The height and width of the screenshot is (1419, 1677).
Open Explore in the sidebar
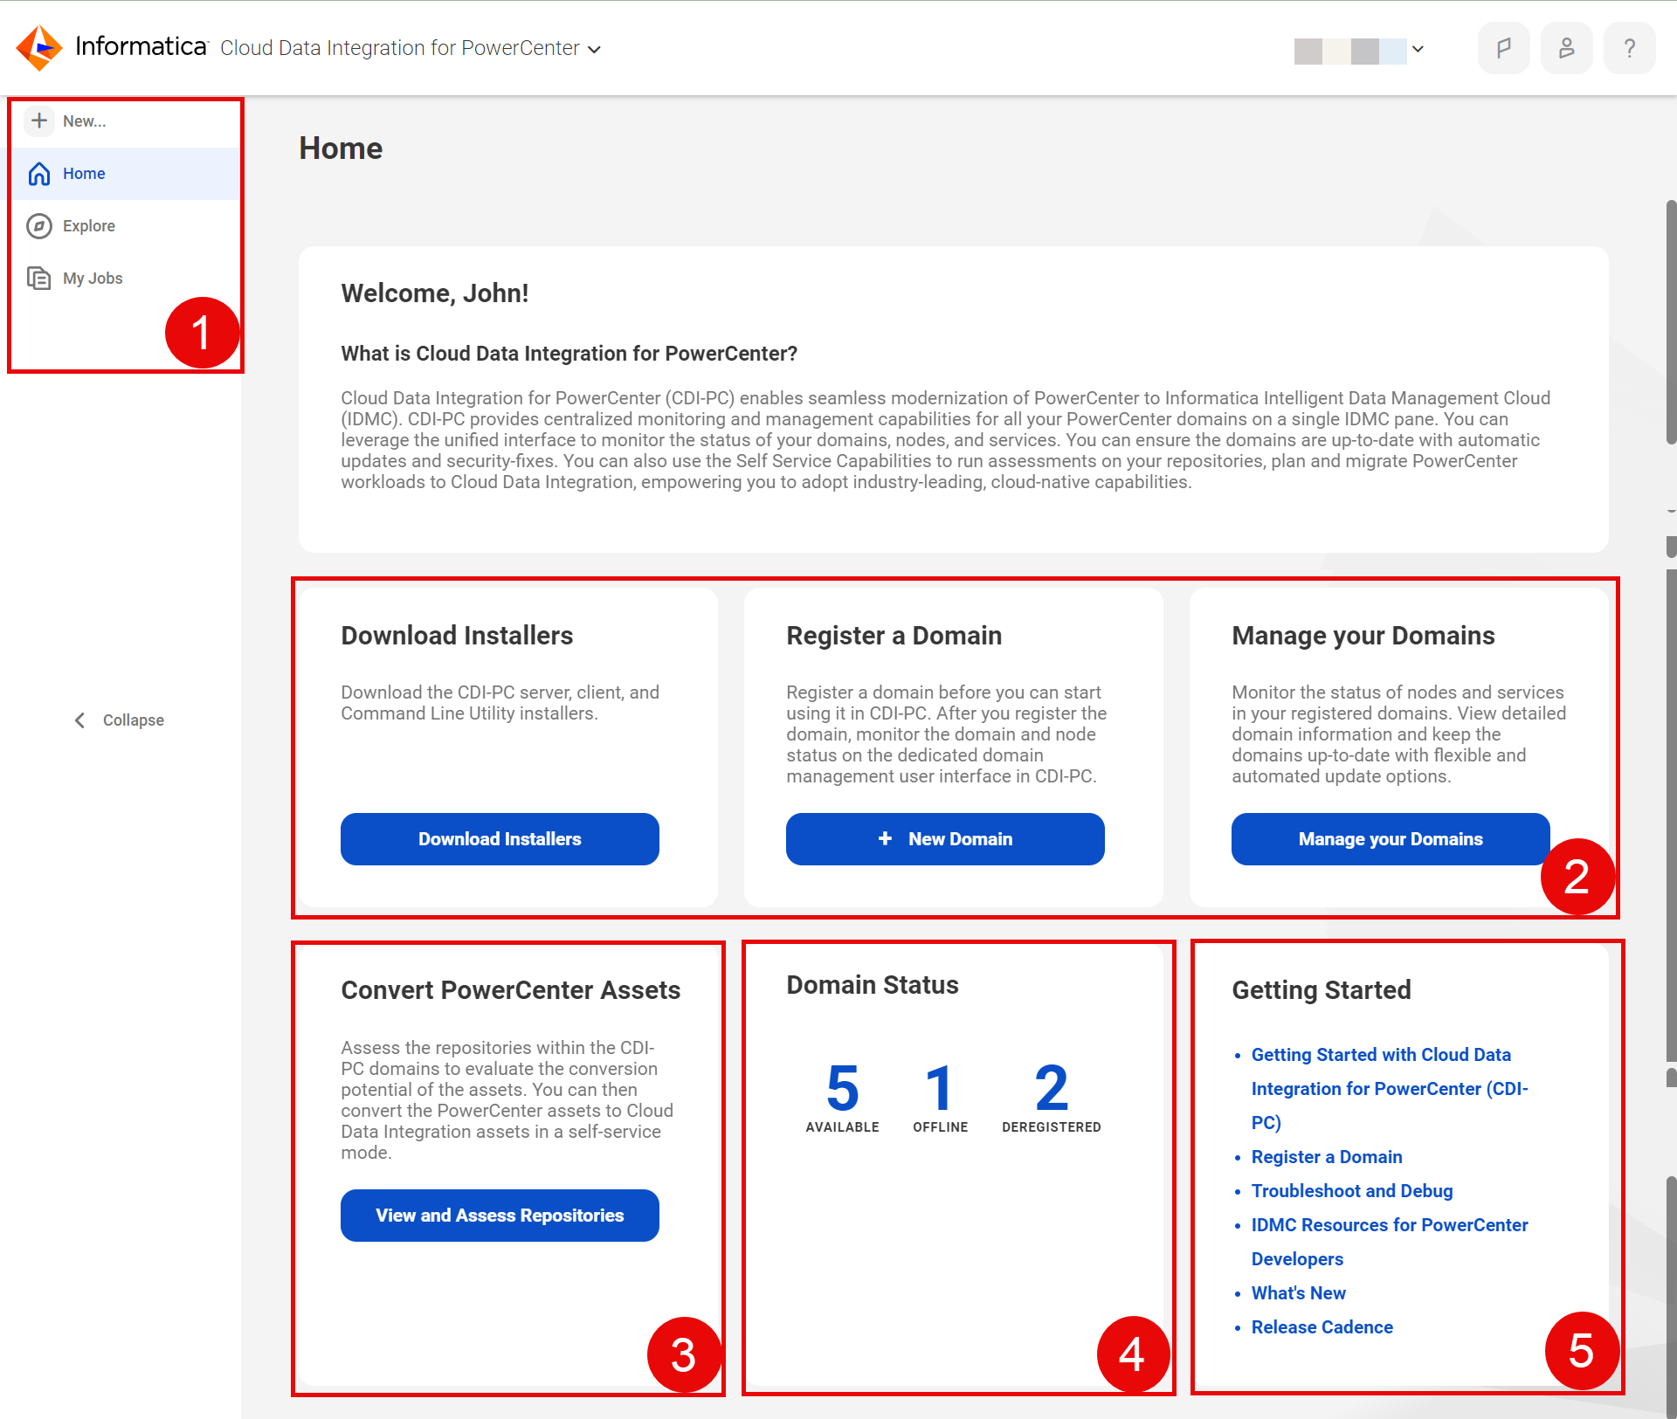tap(126, 226)
